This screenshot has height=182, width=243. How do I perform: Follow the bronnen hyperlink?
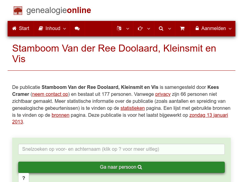point(60,115)
